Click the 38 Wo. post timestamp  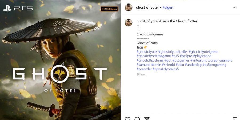point(141,75)
